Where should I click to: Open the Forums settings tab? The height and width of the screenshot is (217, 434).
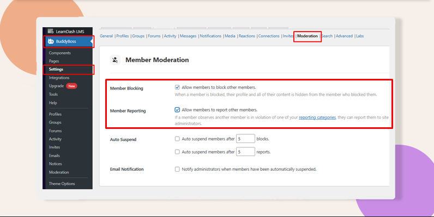coord(154,36)
